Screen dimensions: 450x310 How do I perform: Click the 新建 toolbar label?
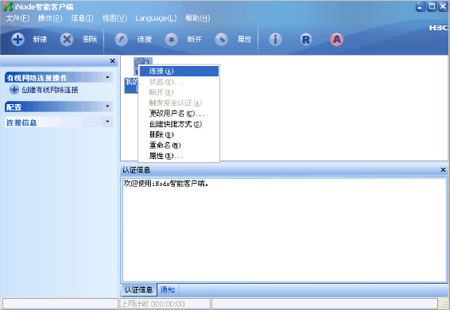(40, 39)
